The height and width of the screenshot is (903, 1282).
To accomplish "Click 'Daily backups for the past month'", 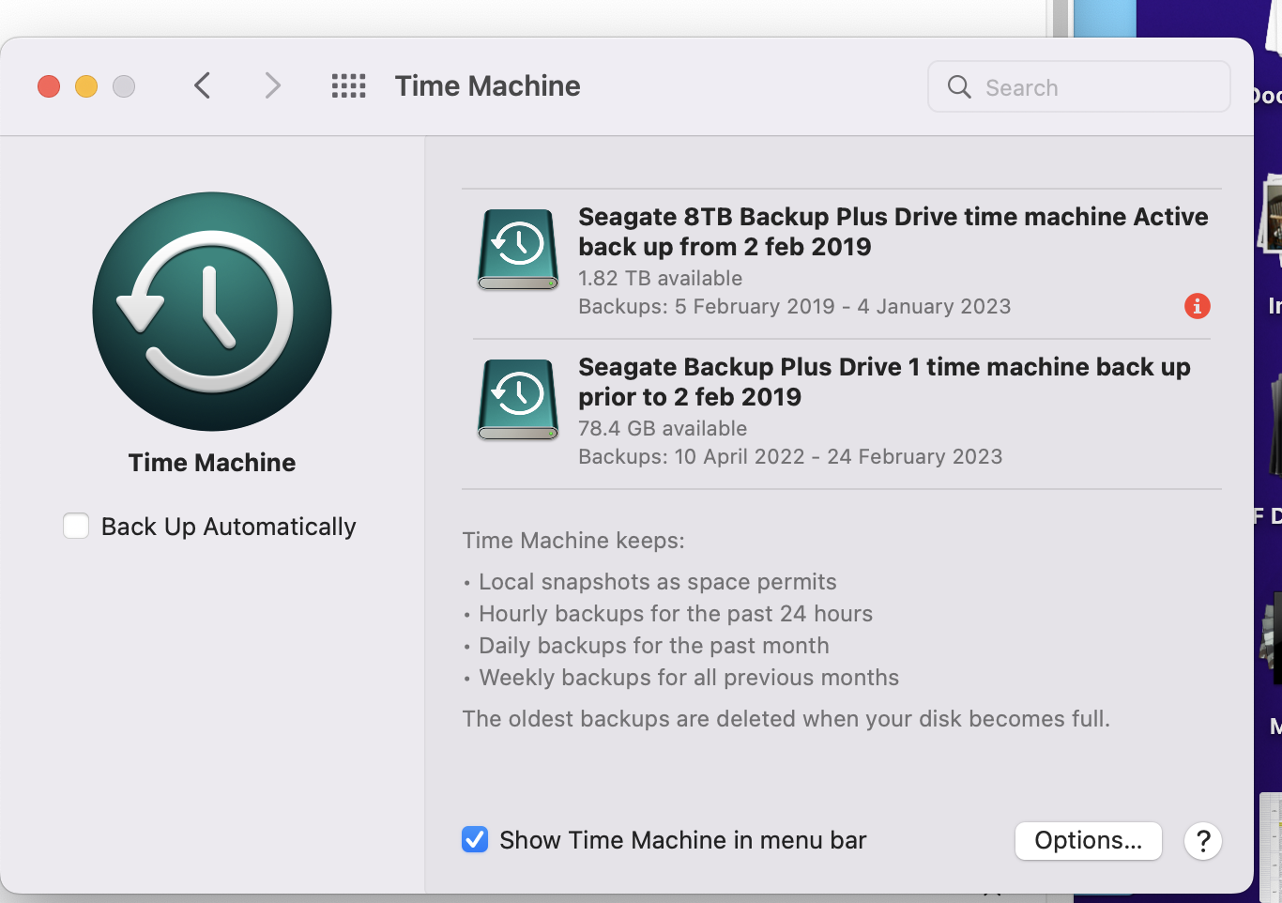I will click(x=654, y=646).
